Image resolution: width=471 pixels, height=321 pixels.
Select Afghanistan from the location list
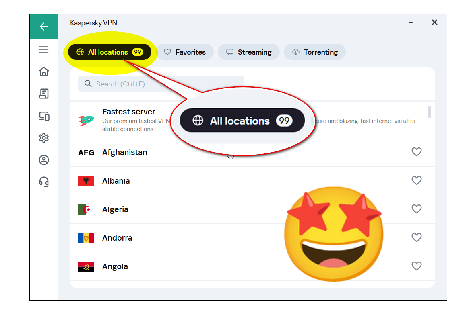[252, 152]
